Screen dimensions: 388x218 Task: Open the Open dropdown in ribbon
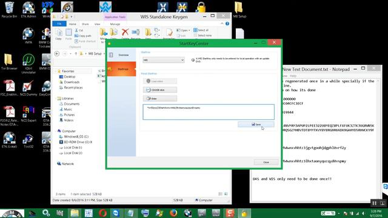point(183,30)
